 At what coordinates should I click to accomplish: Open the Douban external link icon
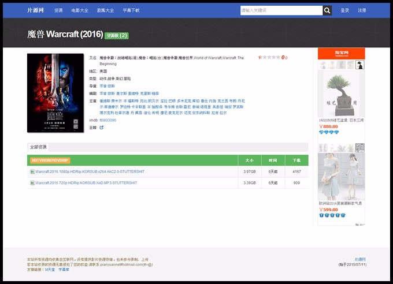click(102, 128)
